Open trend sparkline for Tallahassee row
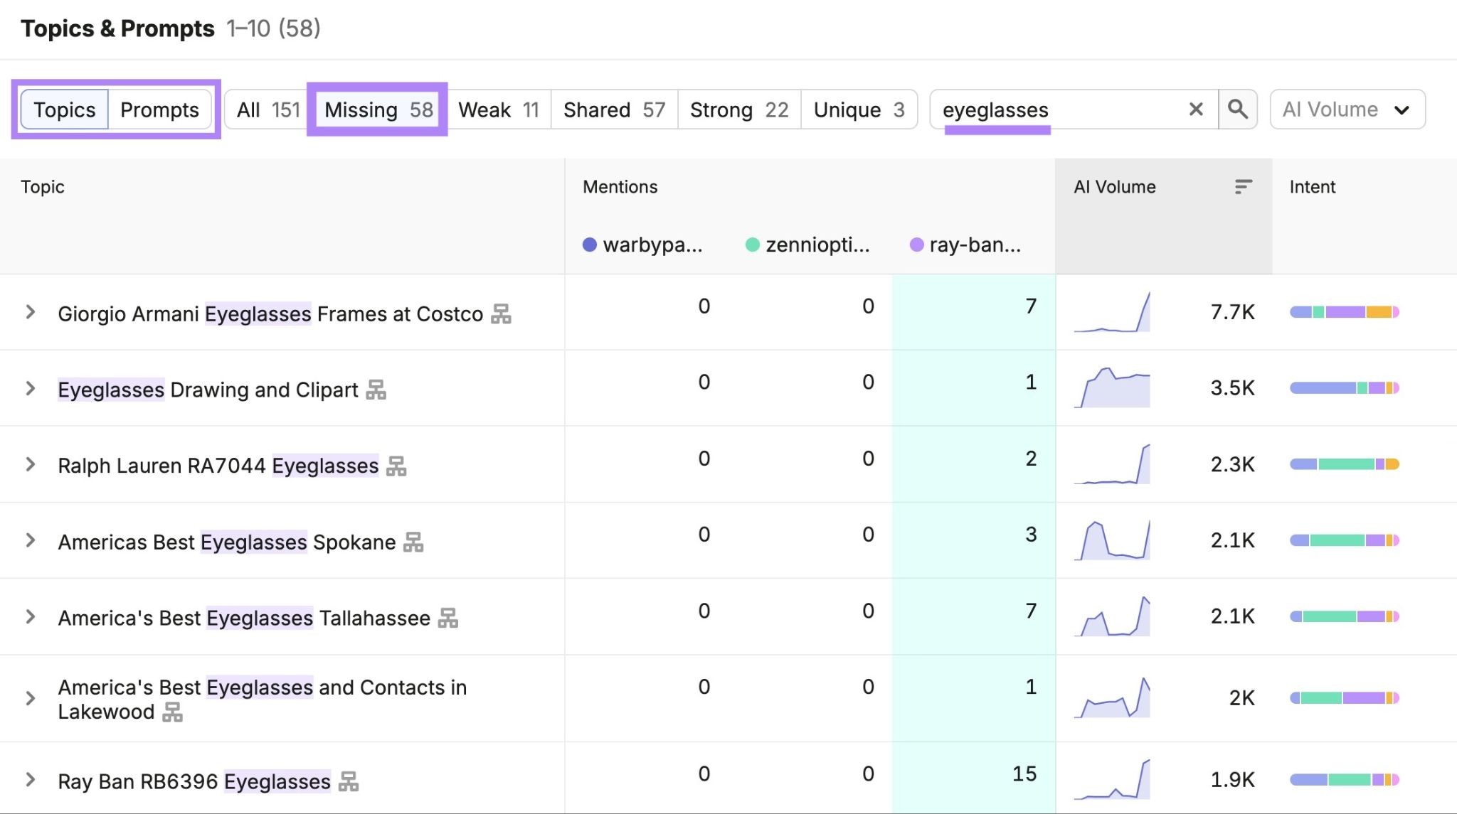This screenshot has width=1457, height=814. click(1112, 616)
